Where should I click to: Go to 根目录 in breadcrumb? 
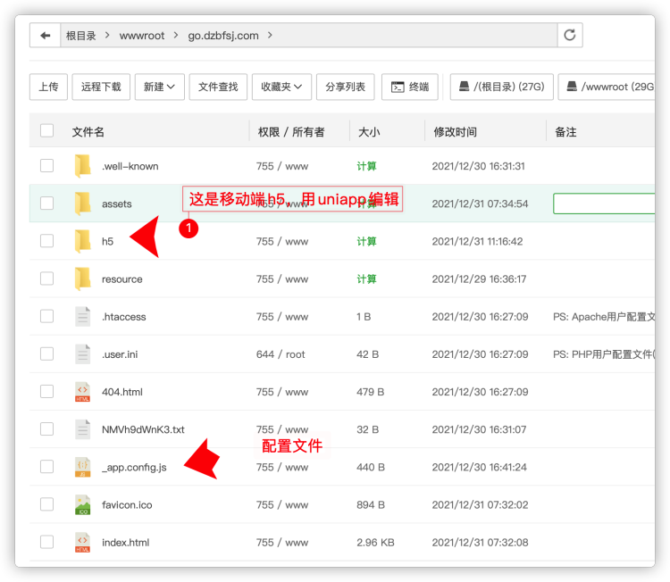80,36
